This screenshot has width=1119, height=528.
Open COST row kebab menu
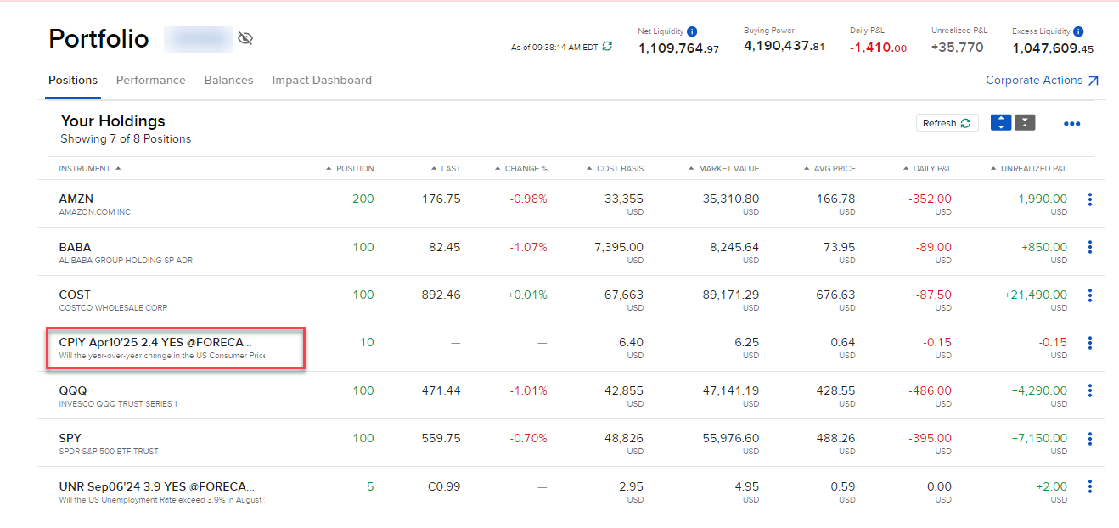[1090, 295]
